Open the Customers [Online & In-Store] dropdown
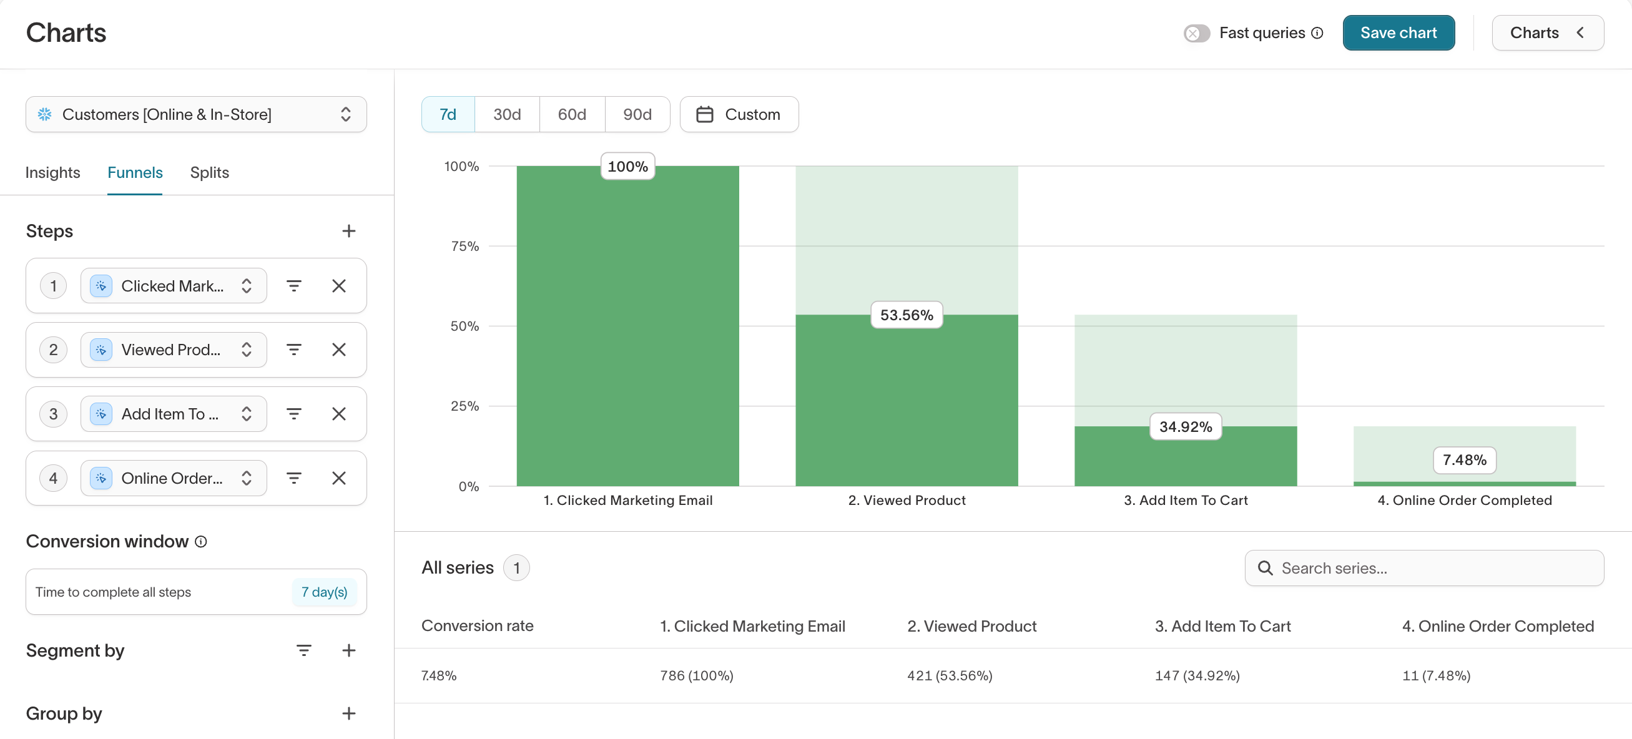1632x739 pixels. [x=196, y=115]
